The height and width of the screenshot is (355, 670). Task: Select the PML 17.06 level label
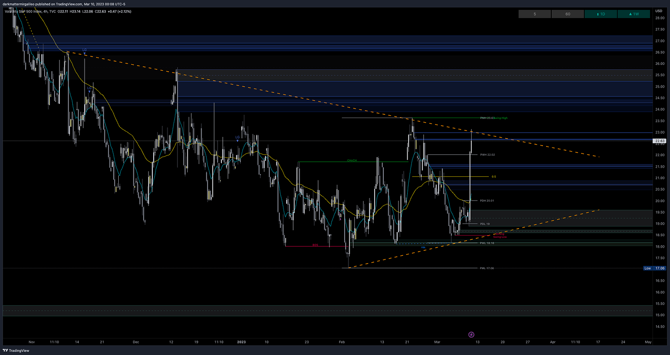487,268
